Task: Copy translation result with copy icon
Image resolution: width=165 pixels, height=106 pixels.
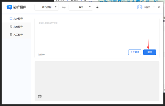Action: (x=40, y=96)
